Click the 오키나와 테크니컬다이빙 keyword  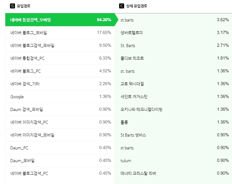pos(141,109)
